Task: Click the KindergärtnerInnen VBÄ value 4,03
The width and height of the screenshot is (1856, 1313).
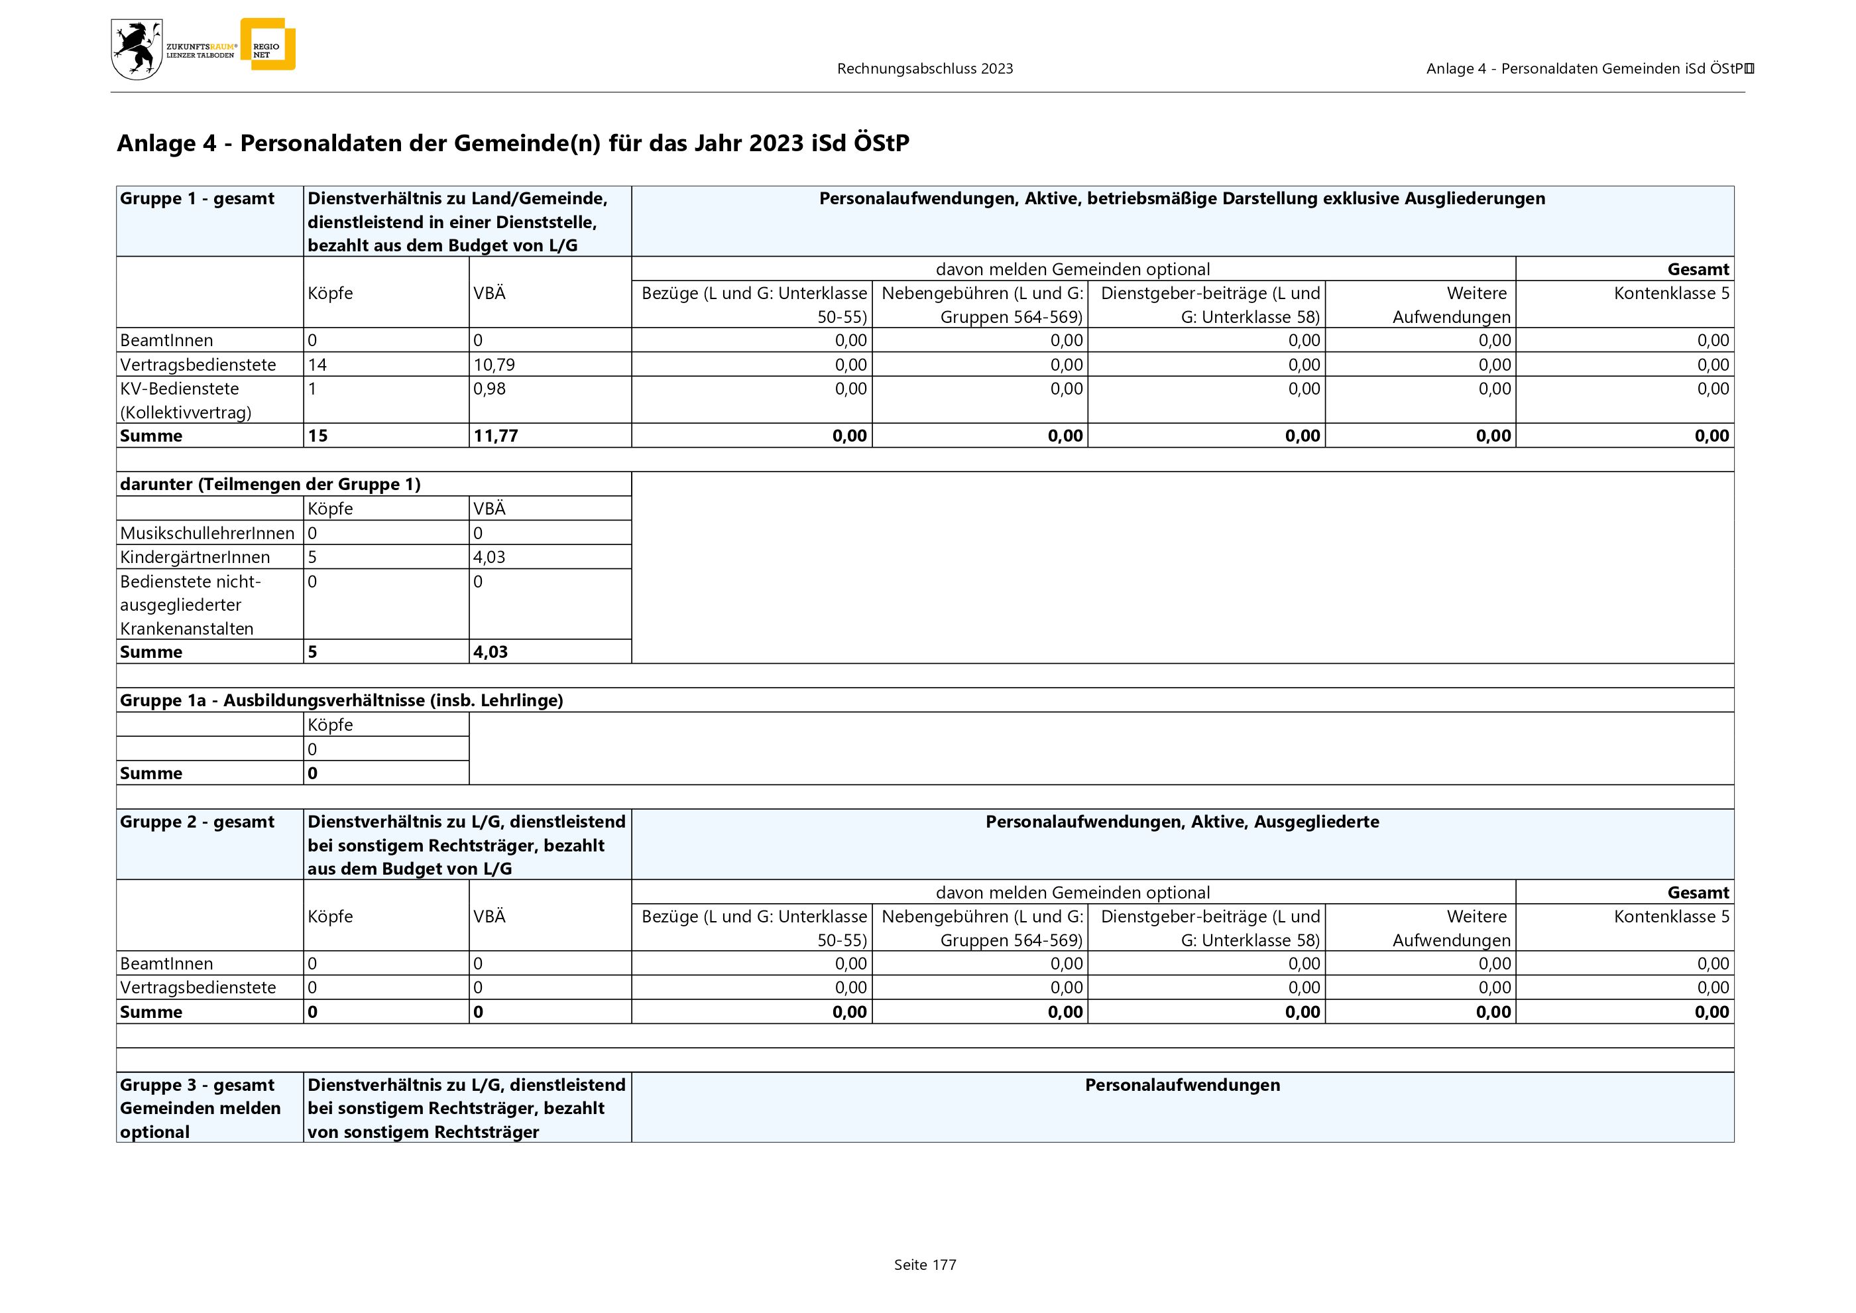Action: (x=489, y=557)
